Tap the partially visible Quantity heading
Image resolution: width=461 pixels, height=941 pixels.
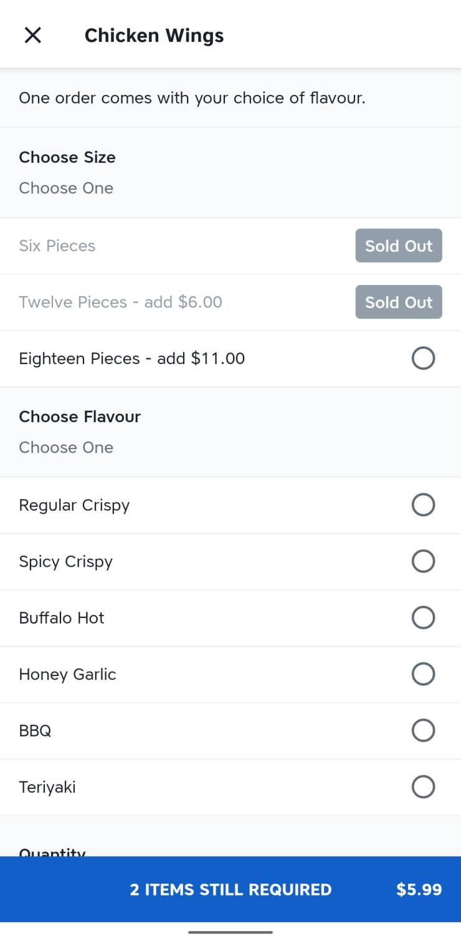pyautogui.click(x=52, y=852)
